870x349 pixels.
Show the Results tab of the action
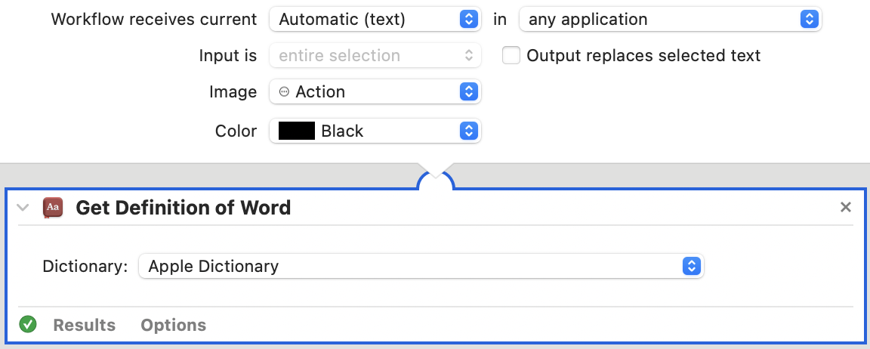click(85, 325)
